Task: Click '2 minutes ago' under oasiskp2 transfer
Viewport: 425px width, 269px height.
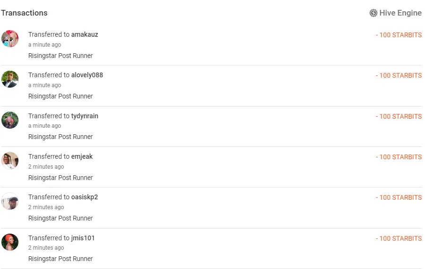Action: coord(46,207)
